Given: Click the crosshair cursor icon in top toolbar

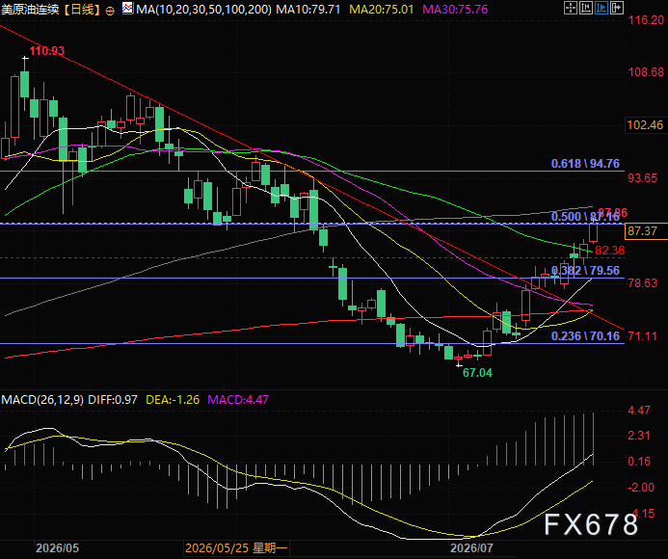Looking at the screenshot, I should [x=571, y=8].
